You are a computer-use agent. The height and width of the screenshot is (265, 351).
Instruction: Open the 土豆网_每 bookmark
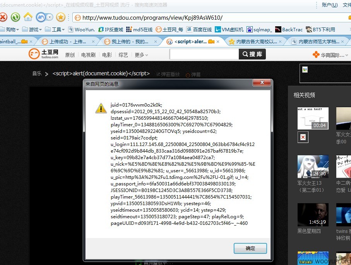170,29
